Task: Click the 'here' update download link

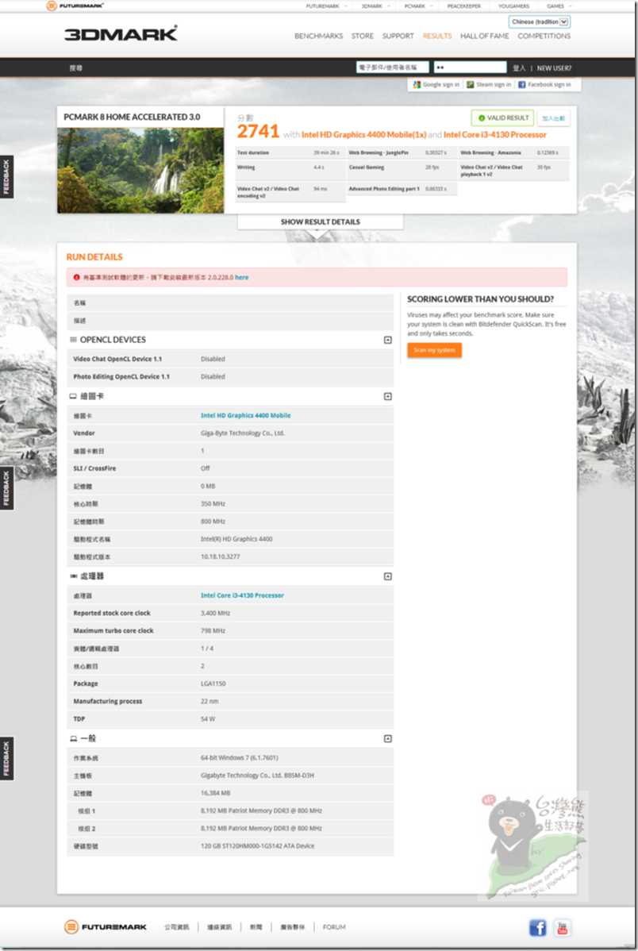Action: (241, 278)
